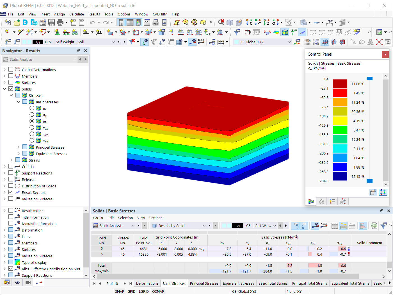
Task: Click the top handle of legend range slider
Action: tap(369, 78)
